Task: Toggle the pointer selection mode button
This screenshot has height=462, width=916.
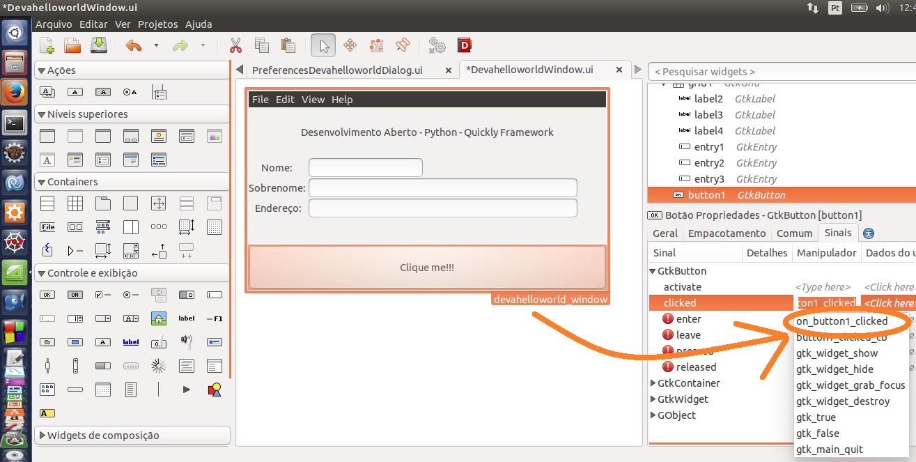Action: pos(323,46)
